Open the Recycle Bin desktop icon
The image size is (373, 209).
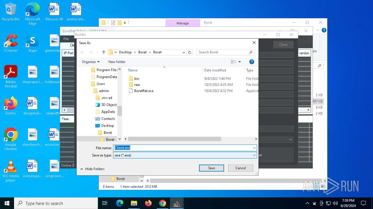click(11, 12)
